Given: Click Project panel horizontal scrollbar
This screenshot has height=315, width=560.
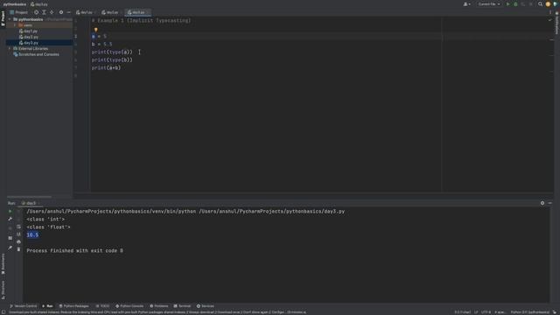Looking at the screenshot, I should (29, 197).
